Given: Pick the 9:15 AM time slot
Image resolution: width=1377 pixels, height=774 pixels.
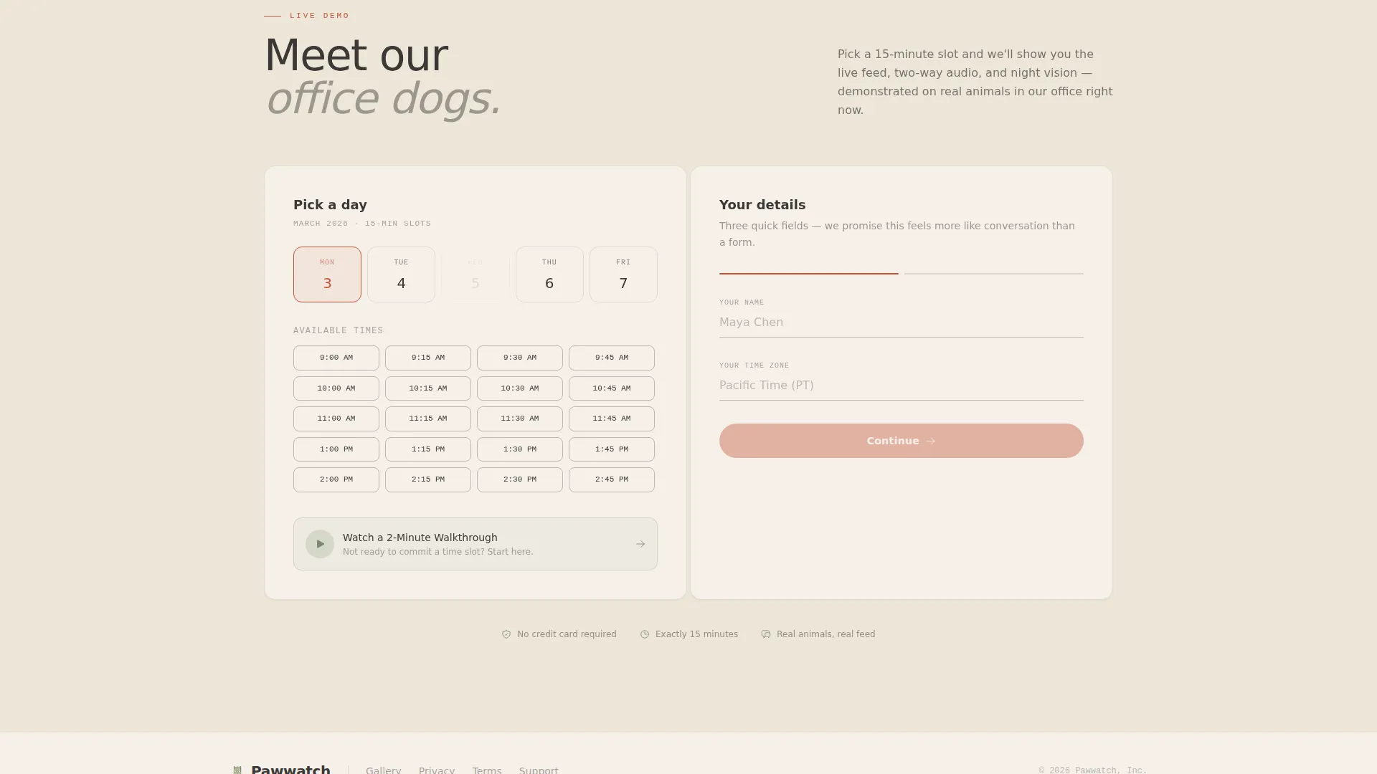Looking at the screenshot, I should click(428, 358).
